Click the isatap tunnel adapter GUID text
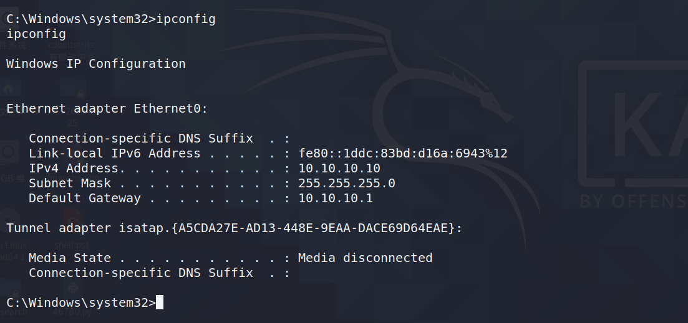This screenshot has width=688, height=323. (313, 228)
